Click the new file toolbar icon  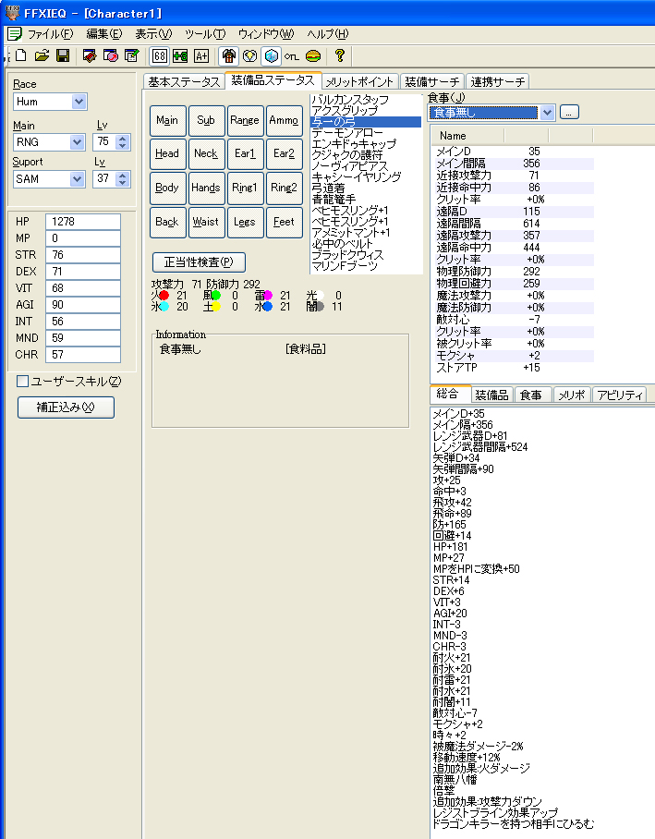[x=21, y=56]
